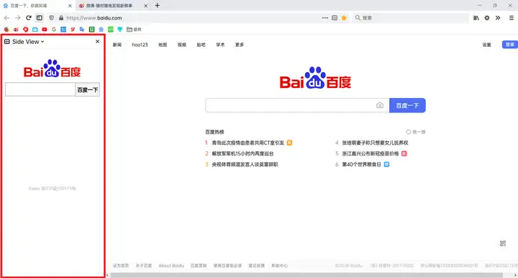Toggle the bookmark star for this page
Screen dimensions: 518x278
point(344,18)
